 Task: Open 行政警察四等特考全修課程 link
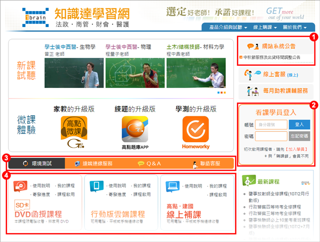(274, 207)
